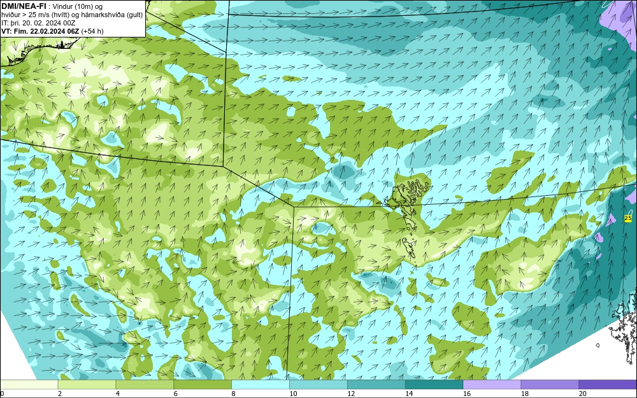This screenshot has width=637, height=398.
Task: Click the dark purple above-20 m/s legend swatch
Action: (608, 385)
